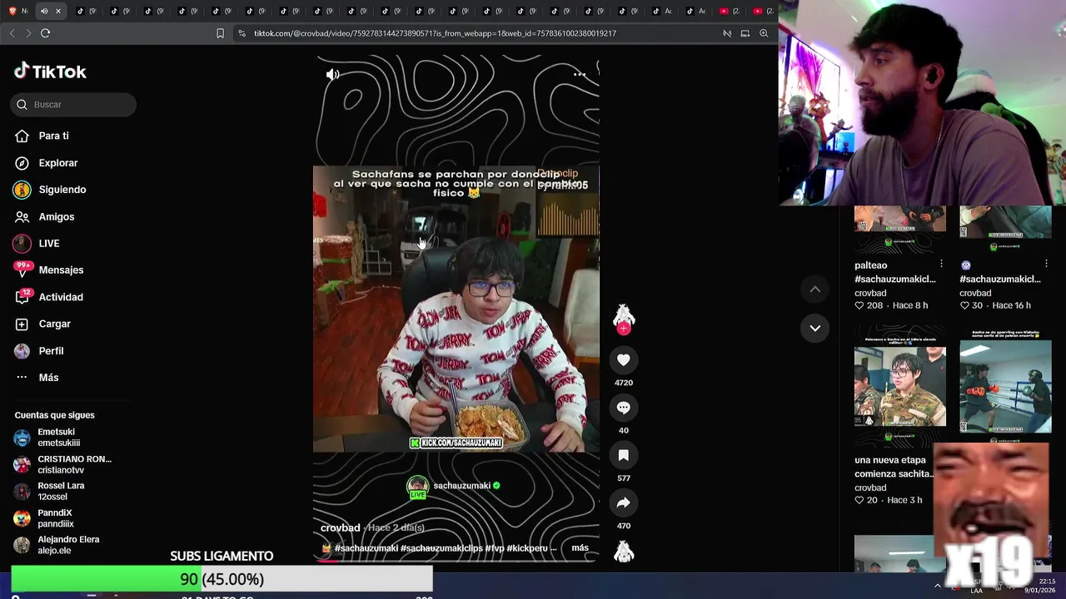The width and height of the screenshot is (1066, 599).
Task: Open the Amigos section
Action: tap(44, 216)
